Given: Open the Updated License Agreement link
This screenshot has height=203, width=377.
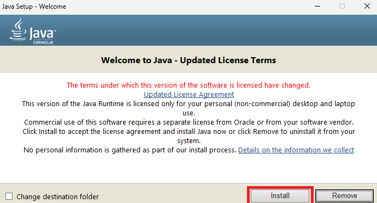Looking at the screenshot, I should pos(188,95).
